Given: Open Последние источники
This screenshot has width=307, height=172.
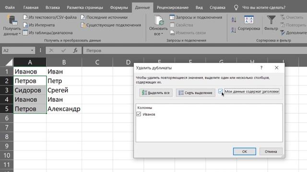Looking at the screenshot, I should 104,17.
